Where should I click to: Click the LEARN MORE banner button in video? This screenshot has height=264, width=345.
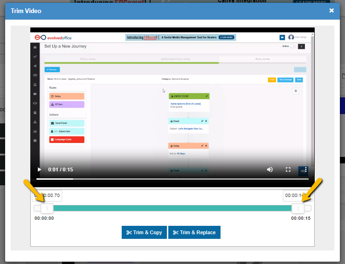pos(226,37)
